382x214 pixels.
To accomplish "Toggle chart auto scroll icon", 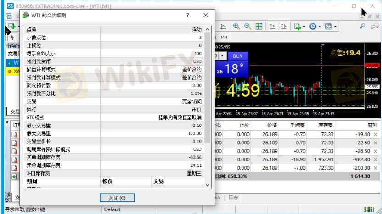I will pos(273,27).
